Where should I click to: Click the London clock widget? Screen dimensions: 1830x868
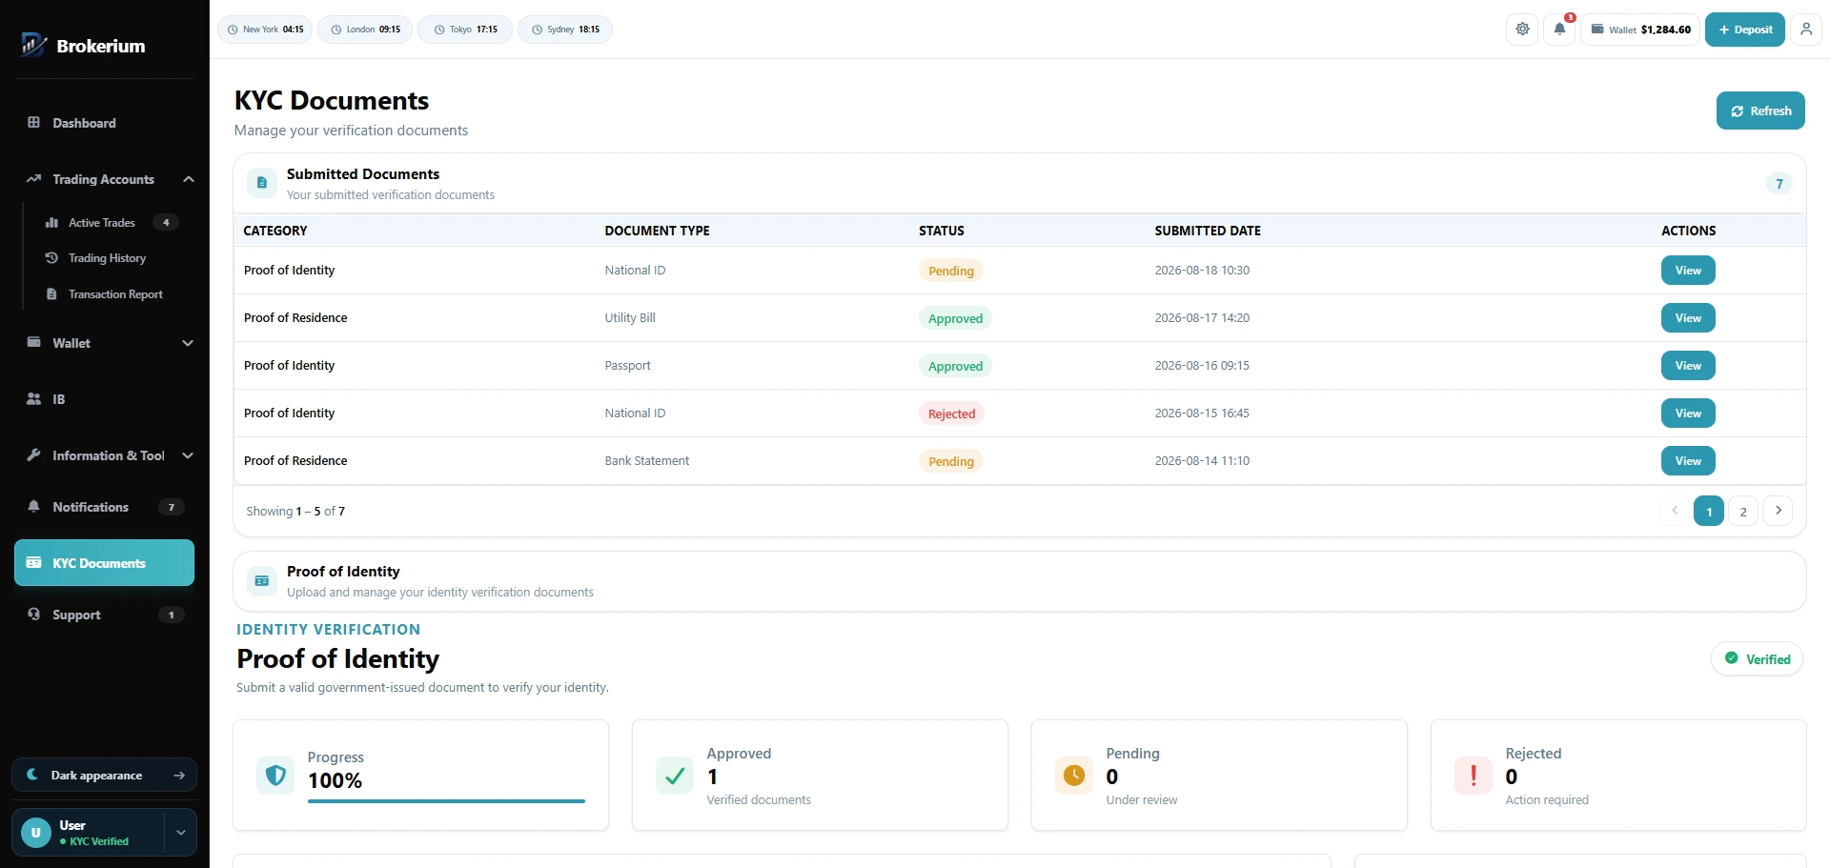[365, 30]
